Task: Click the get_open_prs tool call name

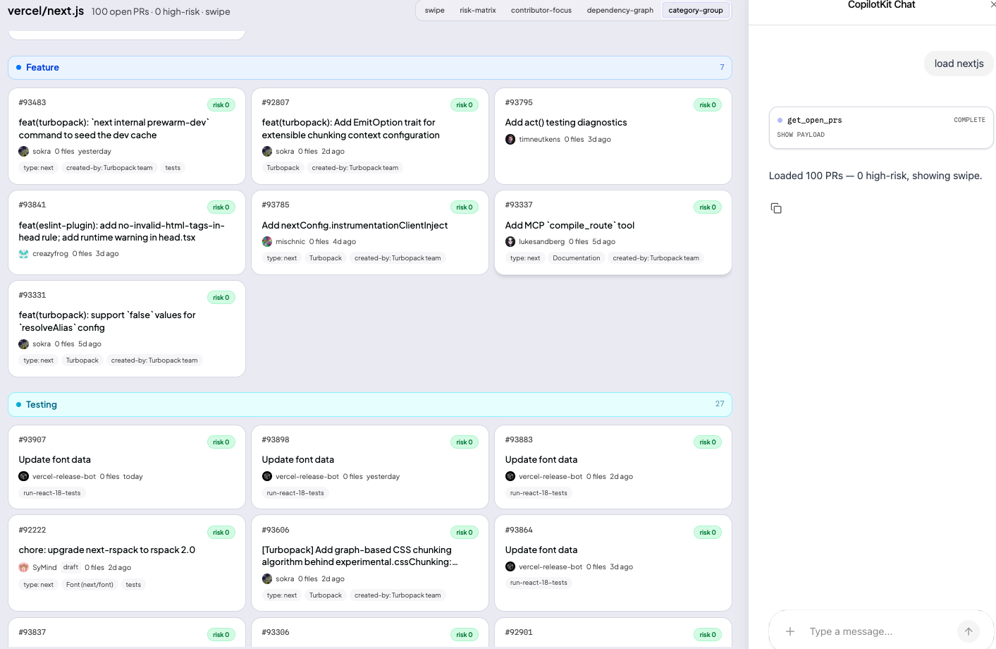Action: [814, 121]
